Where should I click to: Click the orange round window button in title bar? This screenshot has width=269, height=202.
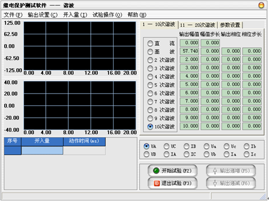pos(261,5)
